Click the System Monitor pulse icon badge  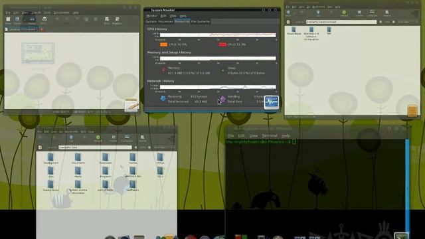tap(272, 102)
